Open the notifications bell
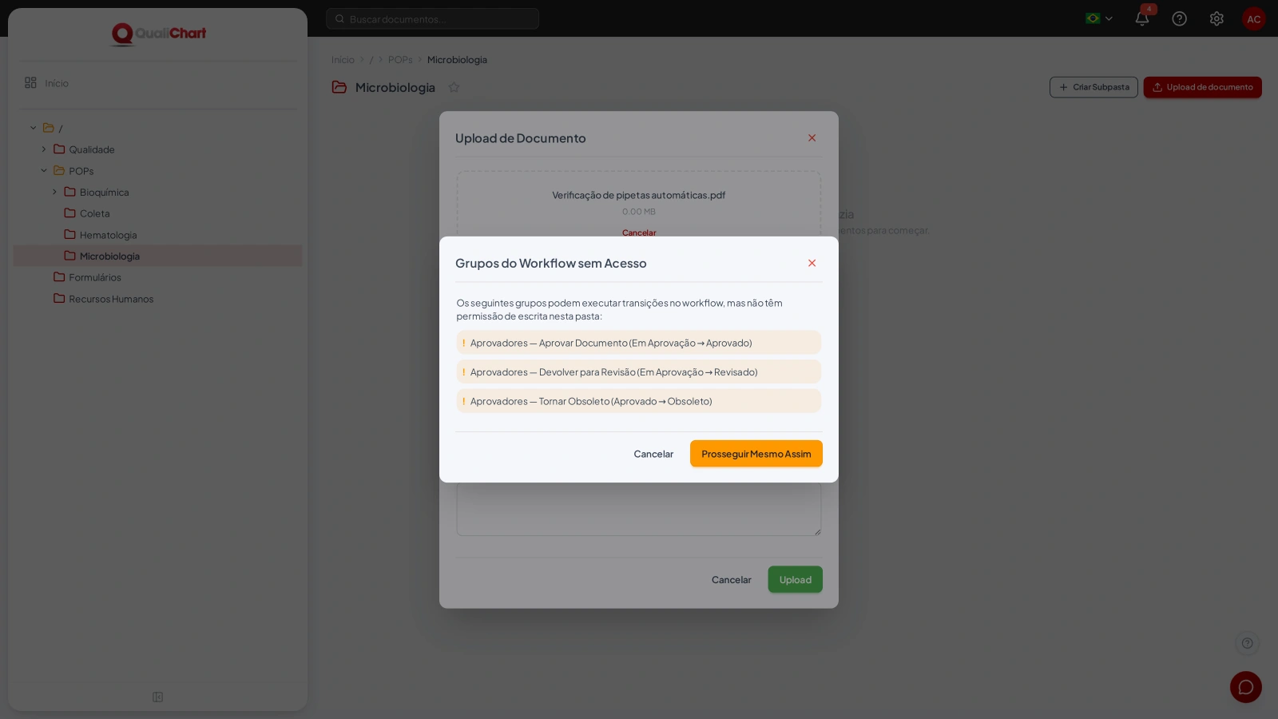Screen dimensions: 1278x719 (1142, 18)
